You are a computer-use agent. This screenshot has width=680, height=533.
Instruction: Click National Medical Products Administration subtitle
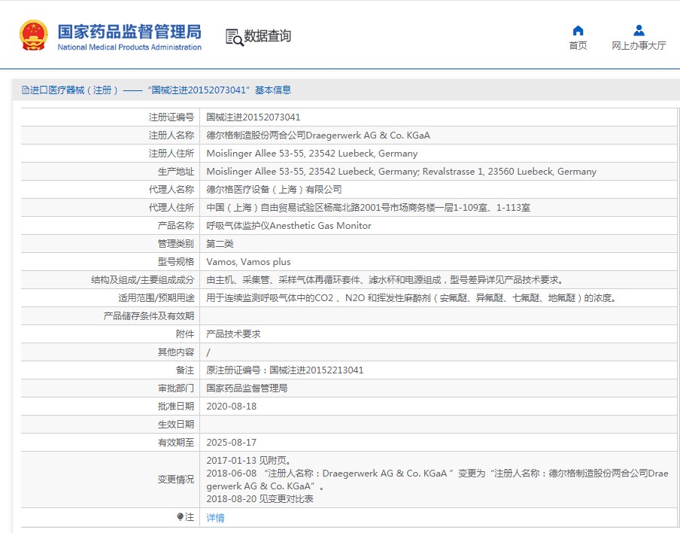pos(129,47)
